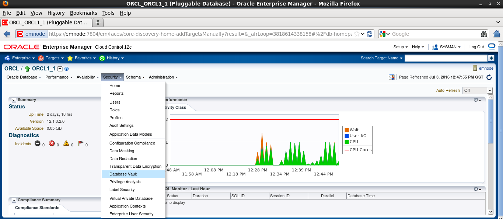Click the ORCL1_1 info icon
Viewport: 503px width, 219px height.
tap(67, 69)
